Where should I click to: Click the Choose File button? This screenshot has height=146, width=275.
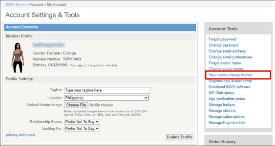point(76,105)
